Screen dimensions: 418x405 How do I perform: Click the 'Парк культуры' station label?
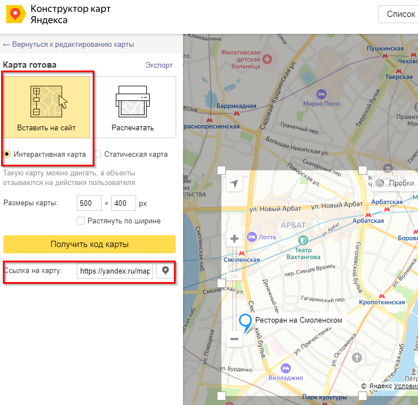(324, 397)
